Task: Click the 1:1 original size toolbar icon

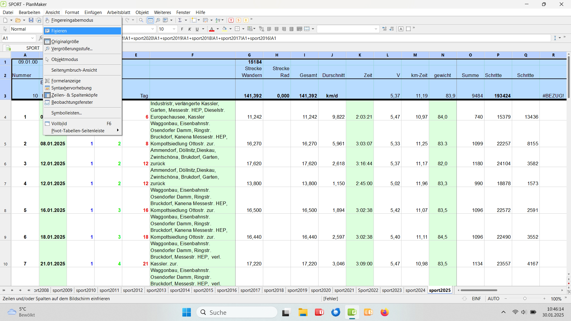Action: coord(150,20)
